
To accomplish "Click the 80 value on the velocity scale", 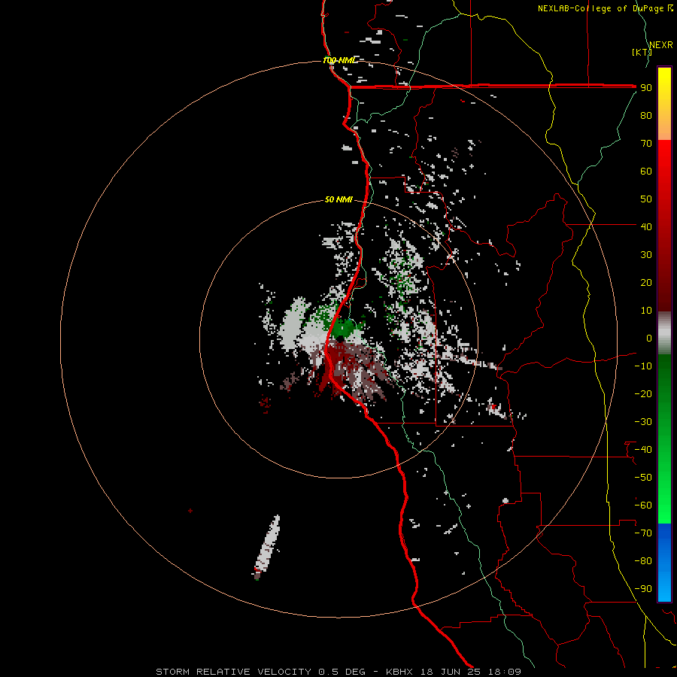I will (646, 116).
